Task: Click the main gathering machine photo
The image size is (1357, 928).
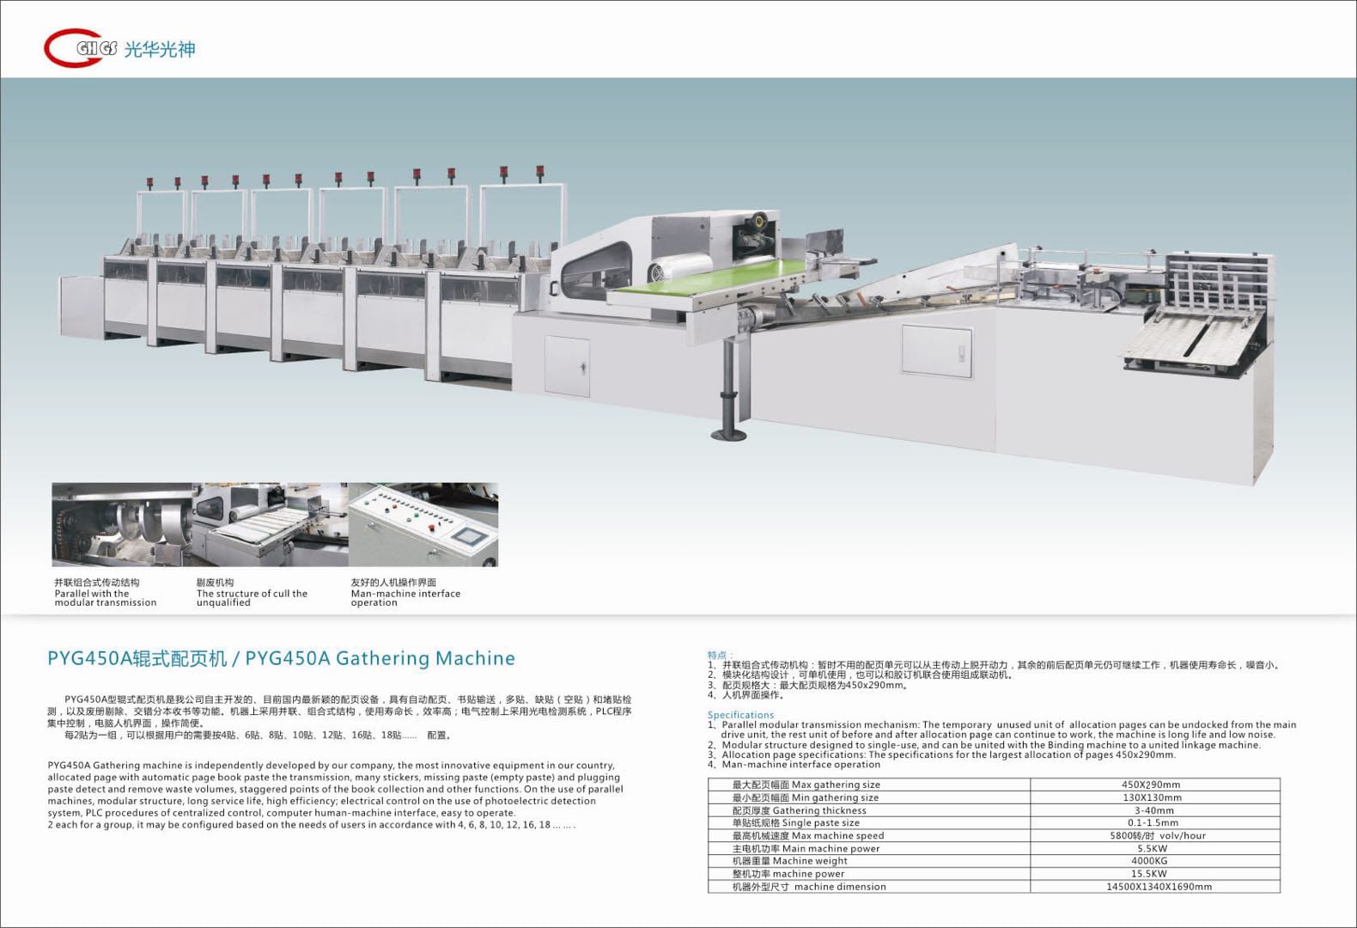Action: pyautogui.click(x=670, y=301)
